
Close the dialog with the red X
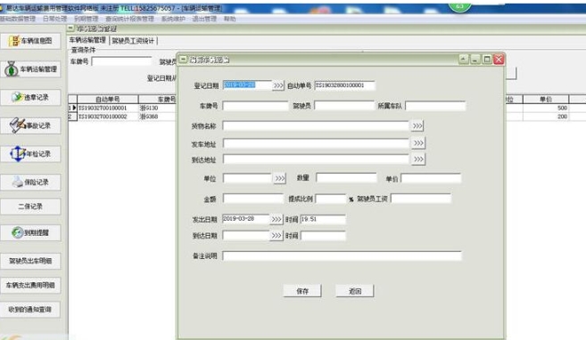pyautogui.click(x=499, y=60)
